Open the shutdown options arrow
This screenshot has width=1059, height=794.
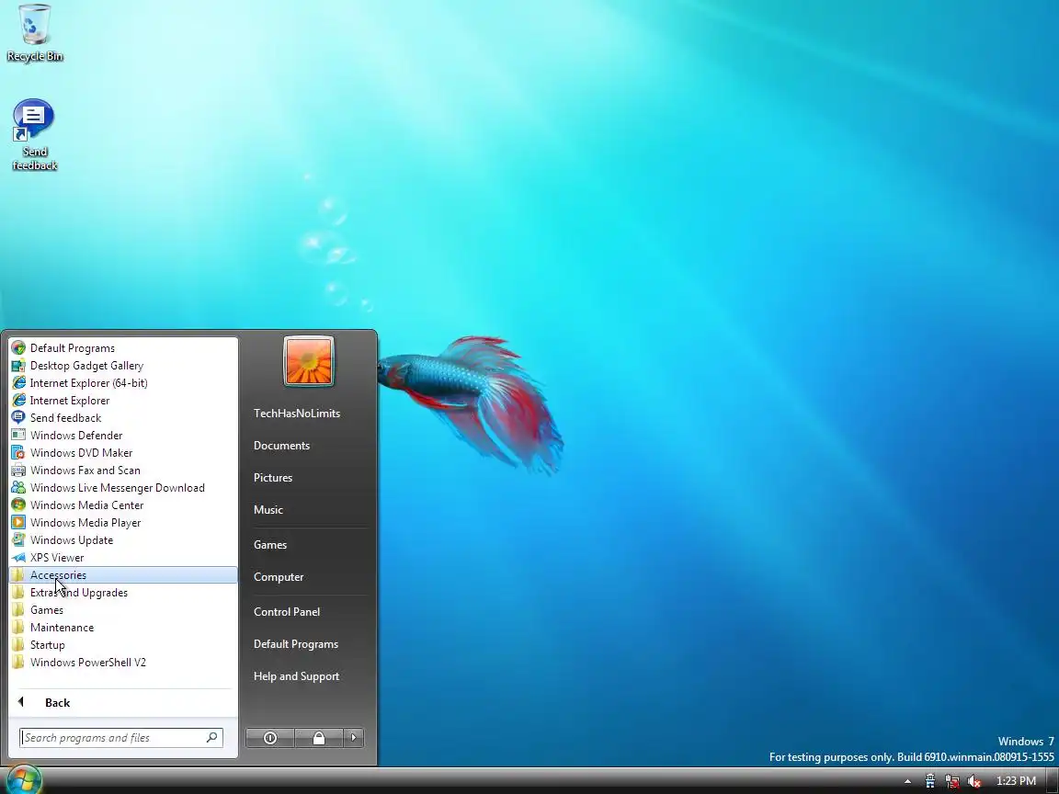click(x=354, y=738)
